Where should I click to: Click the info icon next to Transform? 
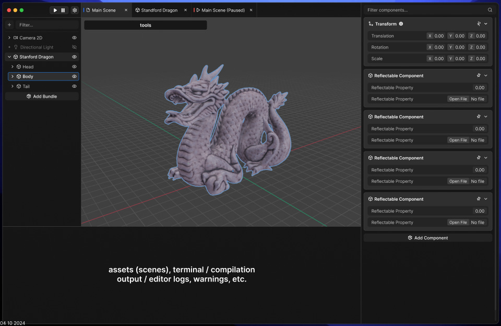pyautogui.click(x=401, y=24)
